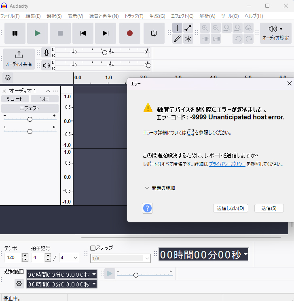Image resolution: width=294 pixels, height=301 pixels.
Task: Toggle ミュート on オーディオ 1 track
Action: (15, 99)
